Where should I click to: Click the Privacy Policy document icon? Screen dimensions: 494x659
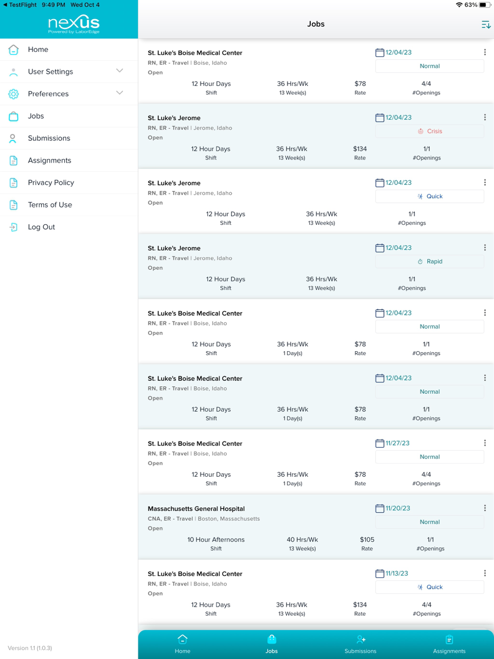(14, 183)
